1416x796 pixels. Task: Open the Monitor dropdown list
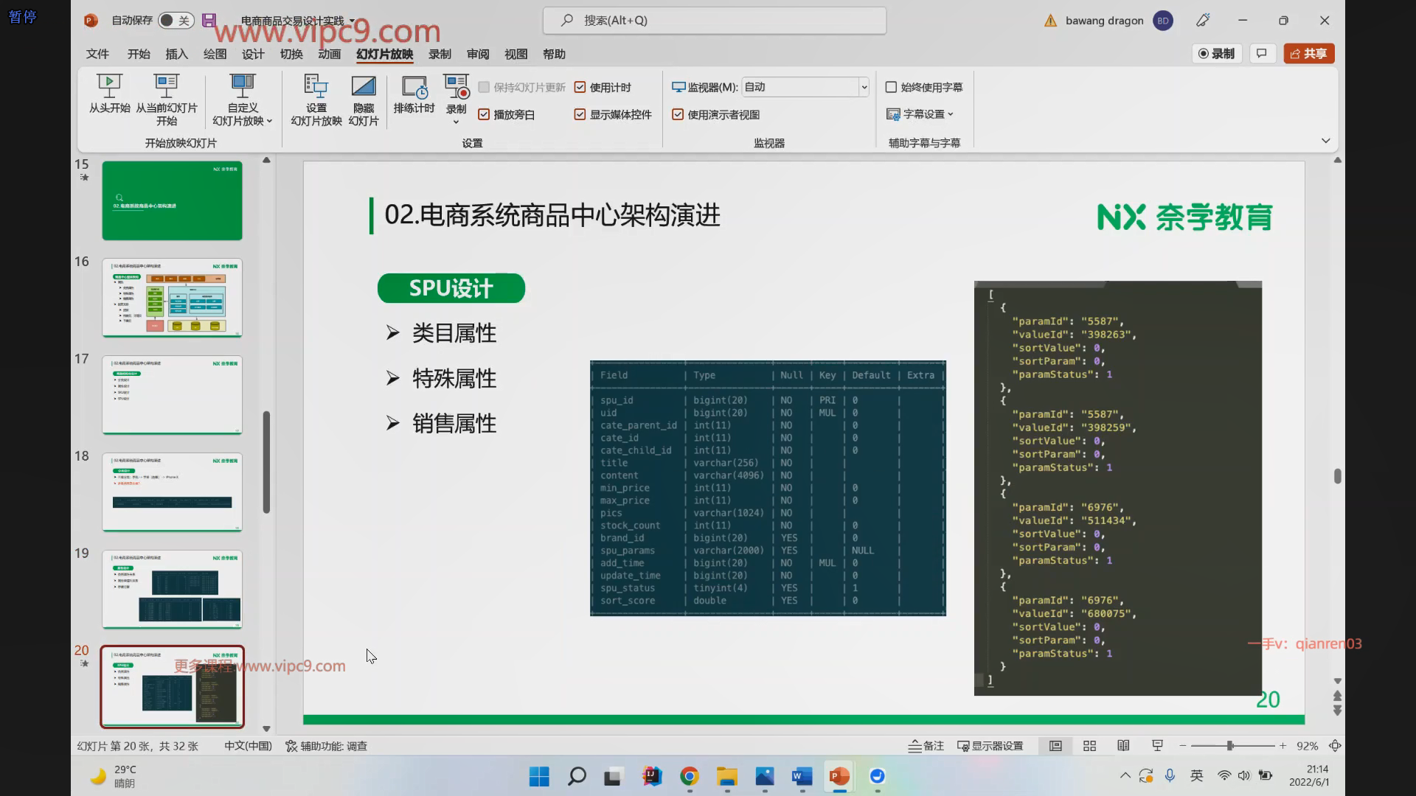[864, 87]
